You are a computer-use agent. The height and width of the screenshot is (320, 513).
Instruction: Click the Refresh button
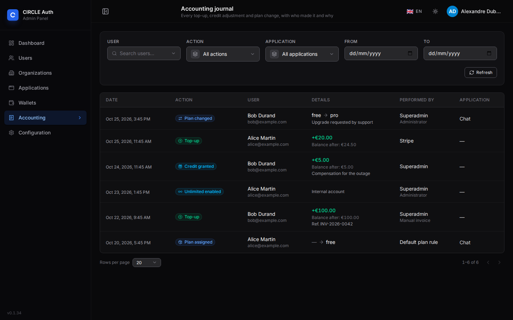click(x=481, y=73)
